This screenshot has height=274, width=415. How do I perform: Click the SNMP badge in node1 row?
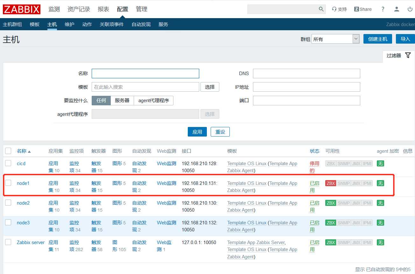[x=344, y=183]
